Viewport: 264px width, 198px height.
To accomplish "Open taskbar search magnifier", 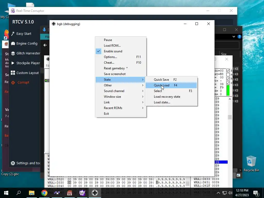I will click(x=19, y=193).
